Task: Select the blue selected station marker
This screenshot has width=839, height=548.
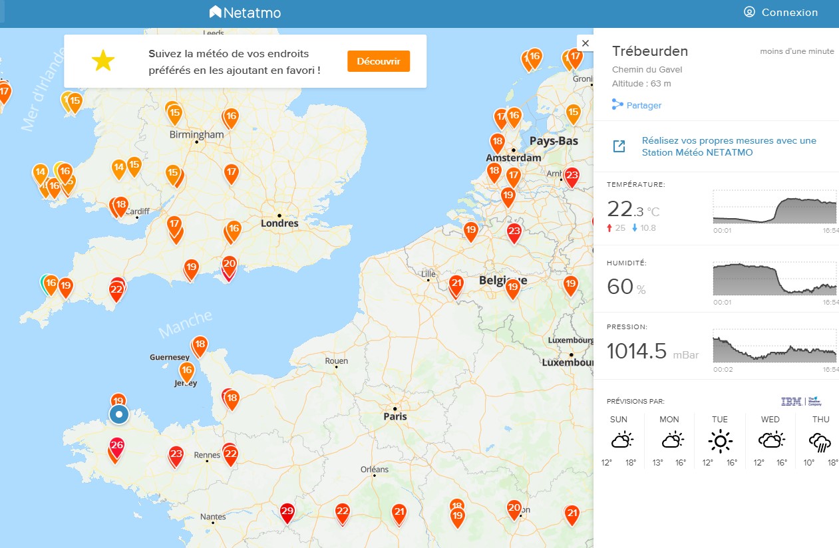Action: 118,415
